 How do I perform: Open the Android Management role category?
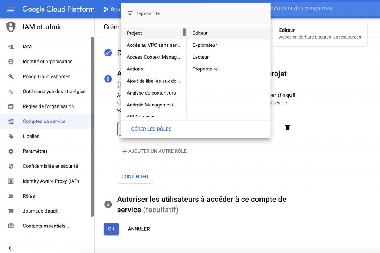pyautogui.click(x=150, y=105)
